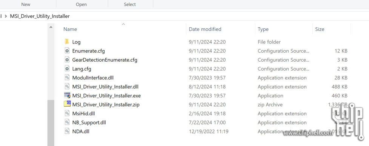Click MSI_Driver_Utility_Installer in the address path
Viewport: 369px width, 146px height.
click(x=40, y=16)
